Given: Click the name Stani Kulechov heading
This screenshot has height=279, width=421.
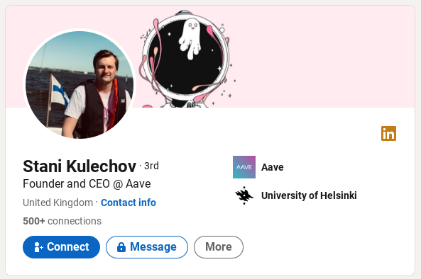Looking at the screenshot, I should (80, 166).
